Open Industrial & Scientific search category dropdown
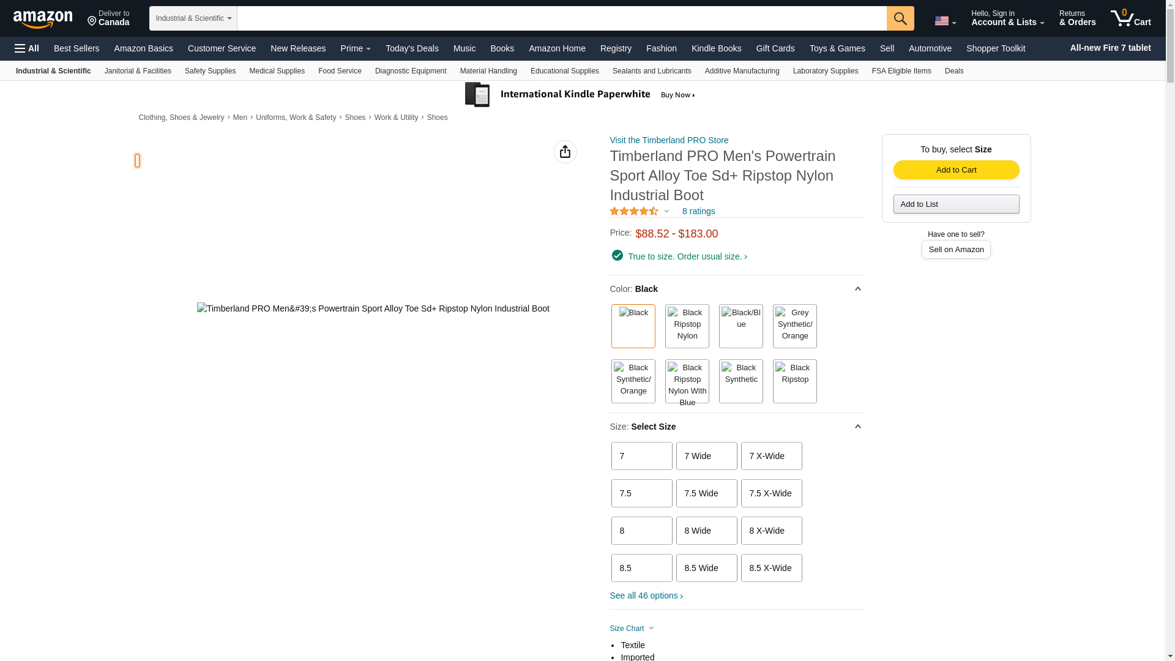1175x661 pixels. [x=193, y=18]
